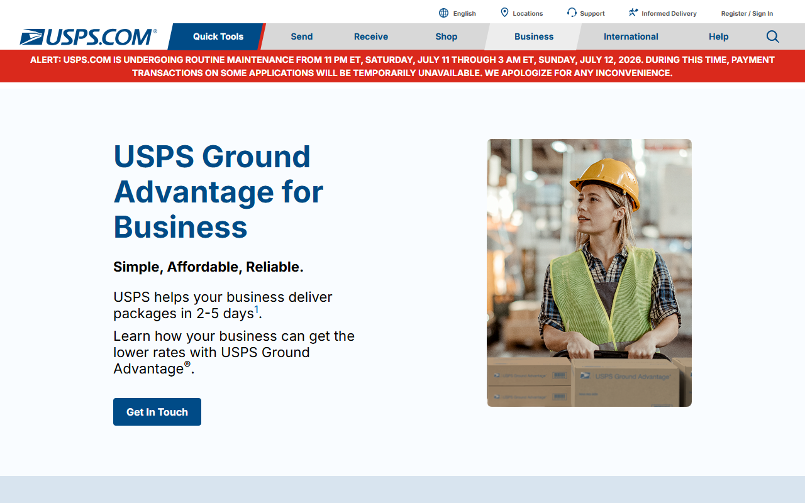This screenshot has height=503, width=805.
Task: Click footnote 1 after 2-5 days
Action: [257, 309]
